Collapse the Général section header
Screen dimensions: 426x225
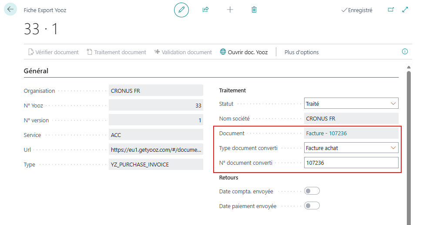(36, 71)
